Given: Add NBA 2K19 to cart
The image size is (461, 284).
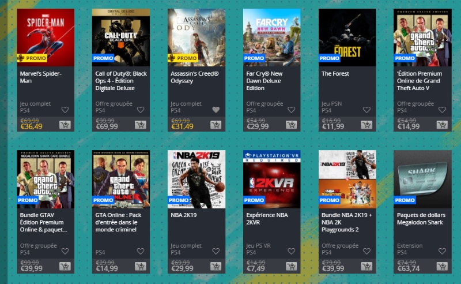Looking at the screenshot, I should point(216,267).
